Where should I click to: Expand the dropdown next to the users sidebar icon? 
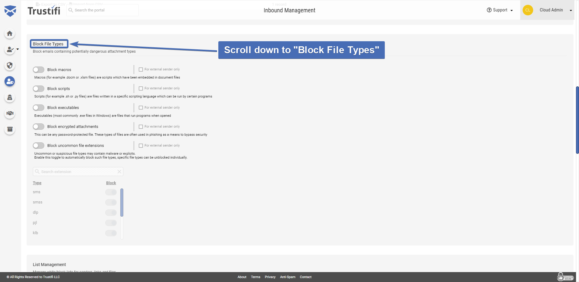pyautogui.click(x=17, y=50)
